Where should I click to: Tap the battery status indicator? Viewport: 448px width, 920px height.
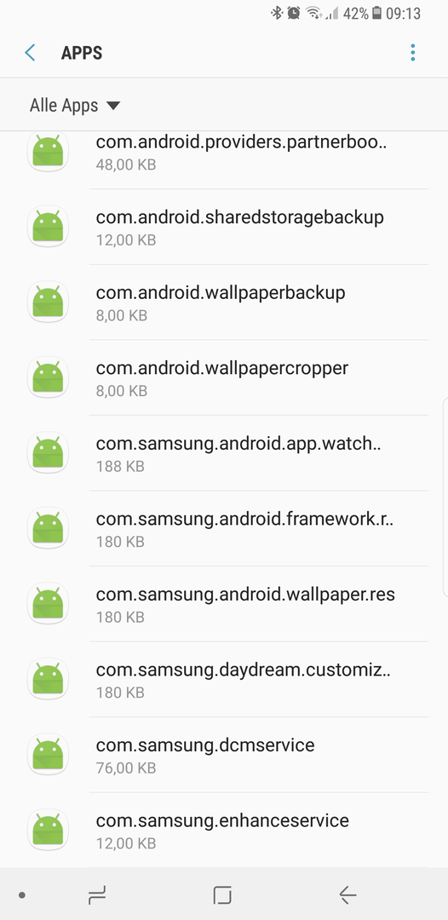pos(377,13)
